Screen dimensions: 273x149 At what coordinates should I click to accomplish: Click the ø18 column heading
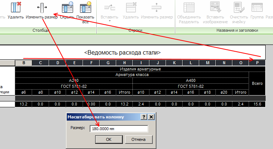tap(207, 92)
